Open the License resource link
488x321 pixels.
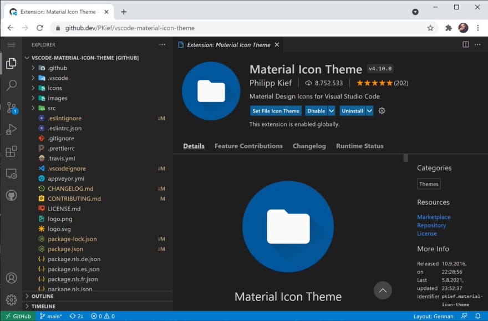[426, 233]
